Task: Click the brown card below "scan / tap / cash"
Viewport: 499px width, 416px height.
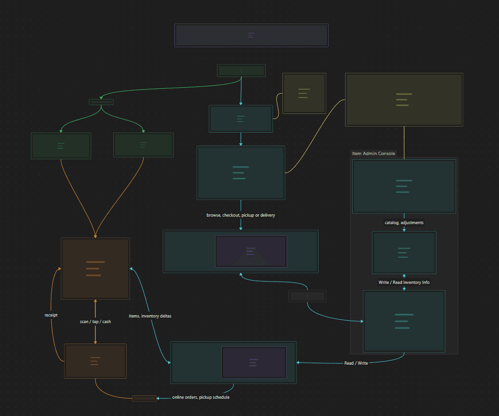Action: (x=95, y=361)
